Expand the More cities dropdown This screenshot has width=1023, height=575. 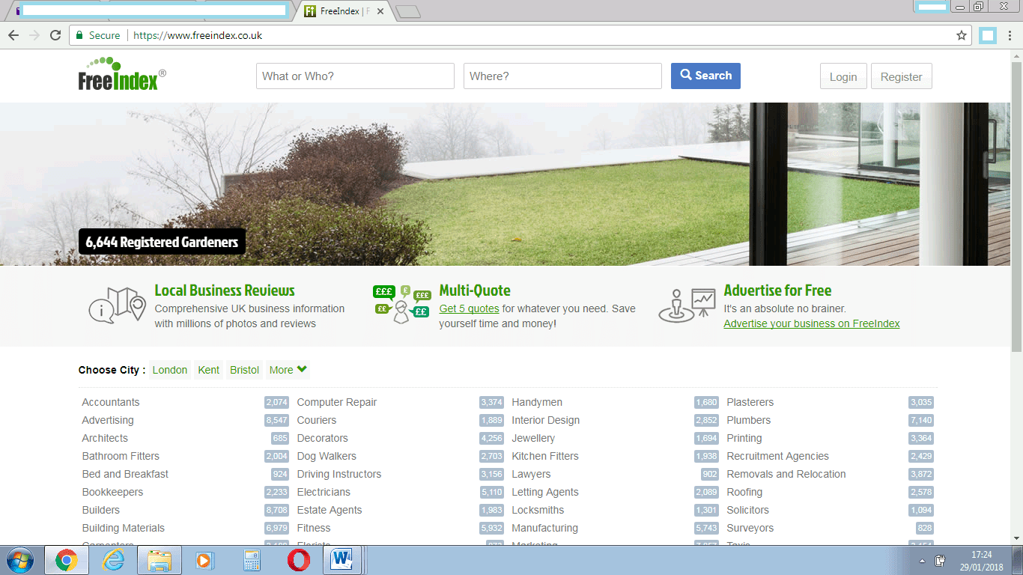tap(288, 370)
